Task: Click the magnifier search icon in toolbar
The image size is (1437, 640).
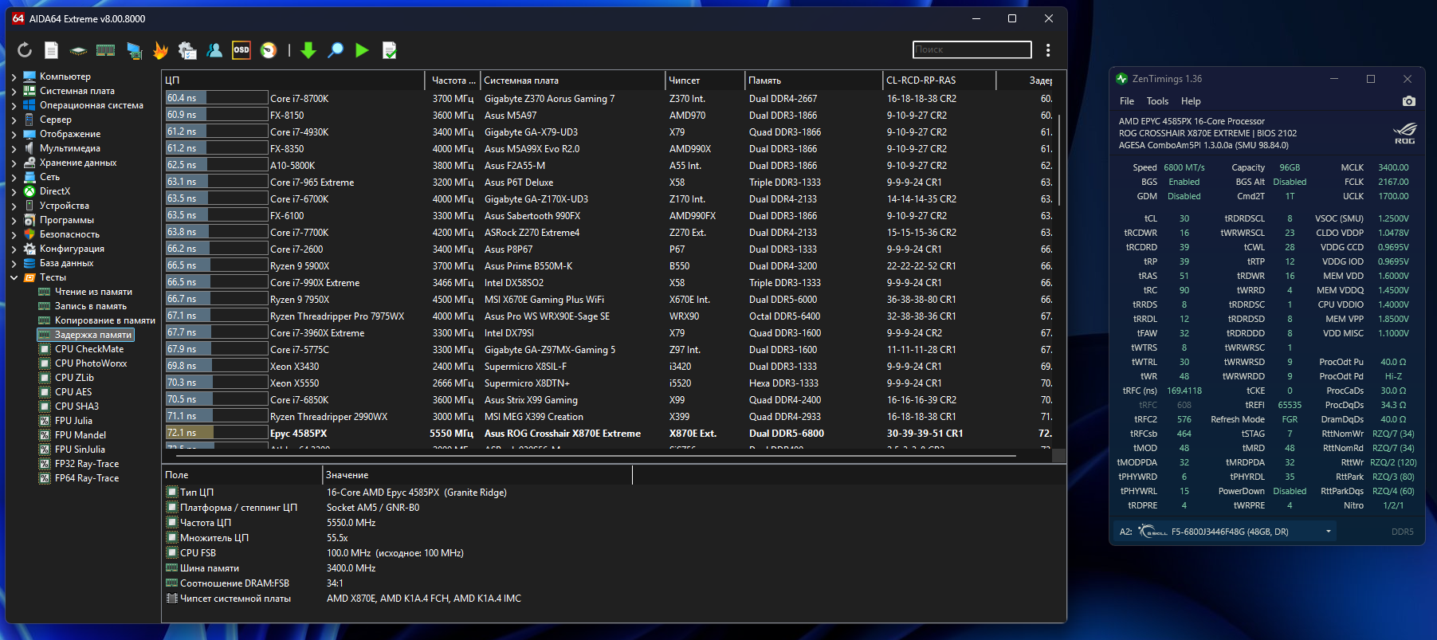Action: (x=336, y=50)
